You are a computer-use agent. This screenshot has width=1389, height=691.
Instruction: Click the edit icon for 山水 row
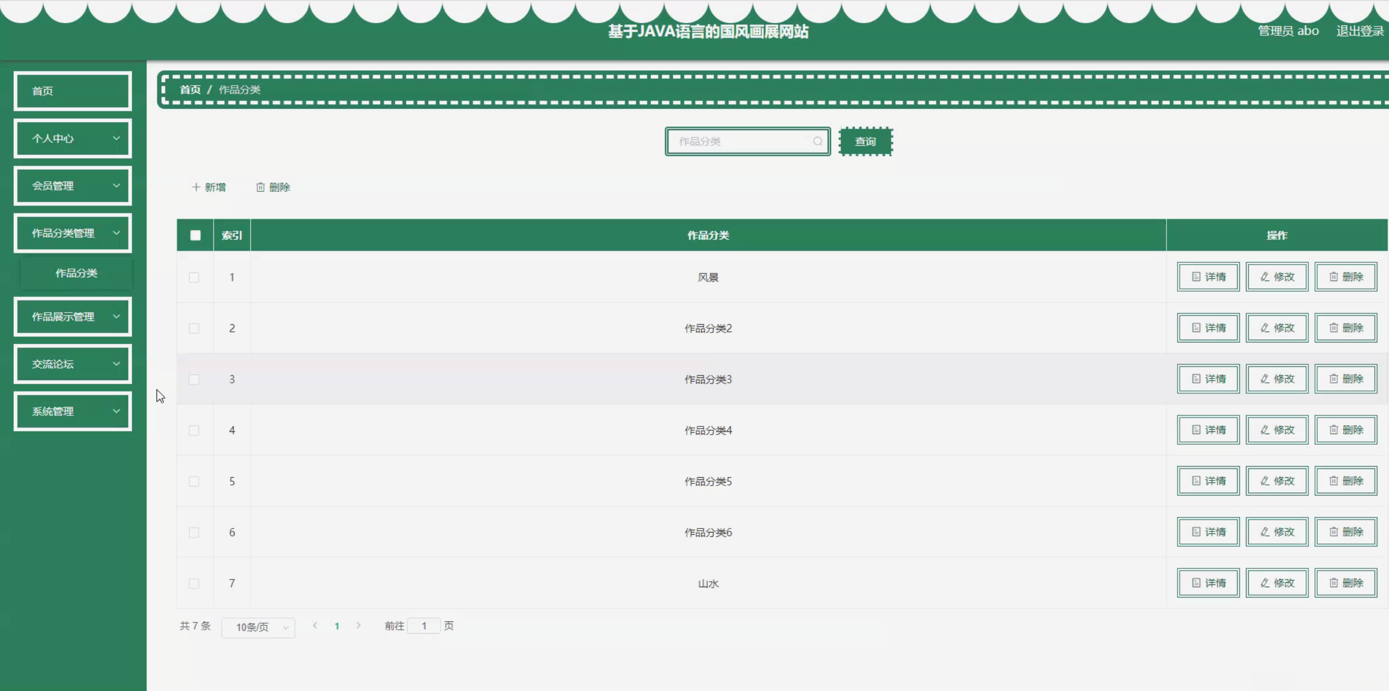point(1265,583)
